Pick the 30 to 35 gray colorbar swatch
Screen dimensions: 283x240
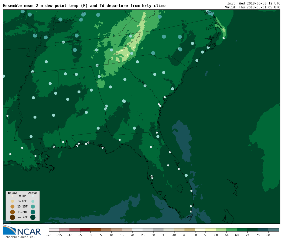click(x=159, y=230)
